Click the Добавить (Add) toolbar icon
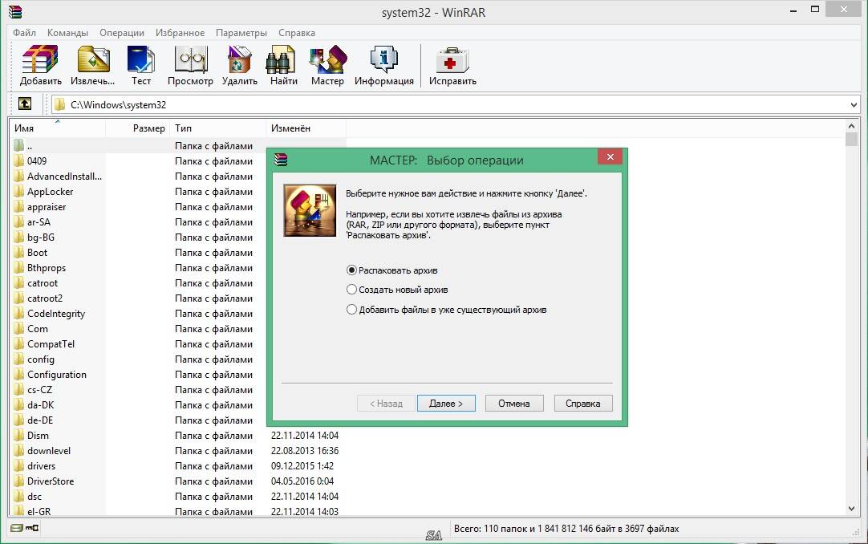The image size is (868, 544). 40,66
